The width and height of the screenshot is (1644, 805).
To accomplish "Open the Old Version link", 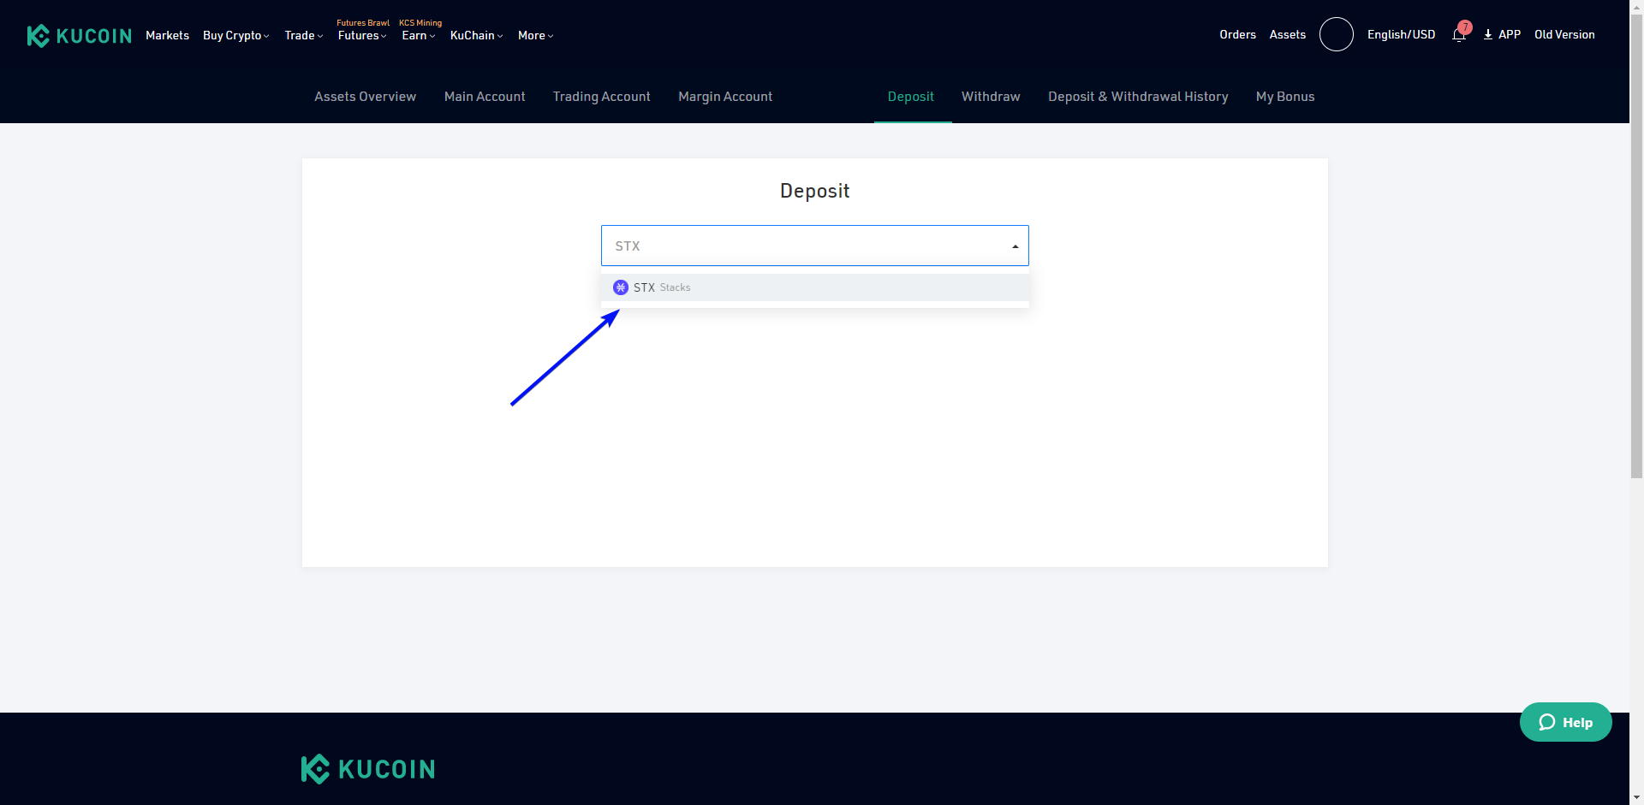I will pyautogui.click(x=1564, y=35).
